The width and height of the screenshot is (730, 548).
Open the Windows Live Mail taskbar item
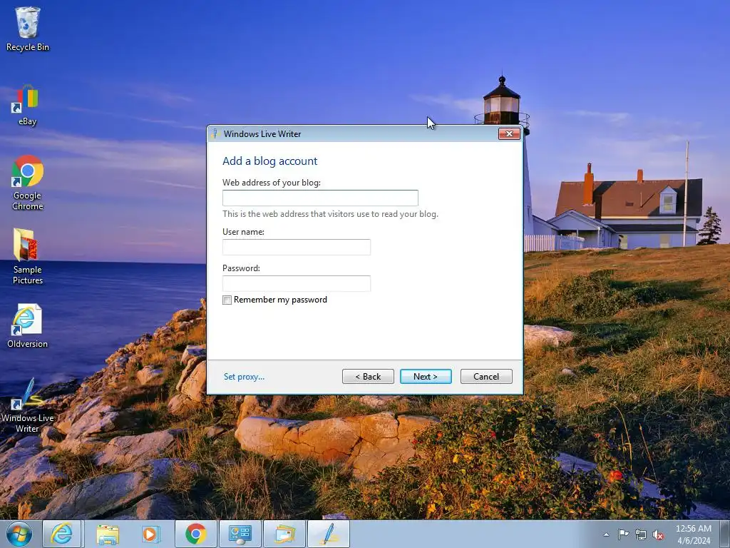tap(284, 534)
